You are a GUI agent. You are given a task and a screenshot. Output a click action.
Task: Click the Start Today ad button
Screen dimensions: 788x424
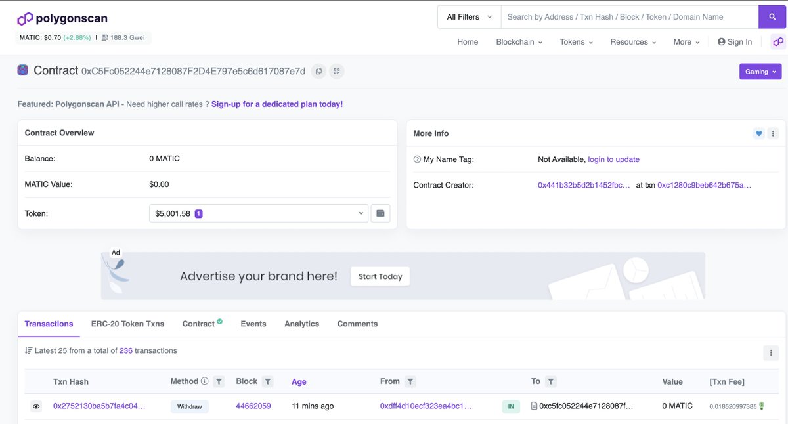click(380, 276)
